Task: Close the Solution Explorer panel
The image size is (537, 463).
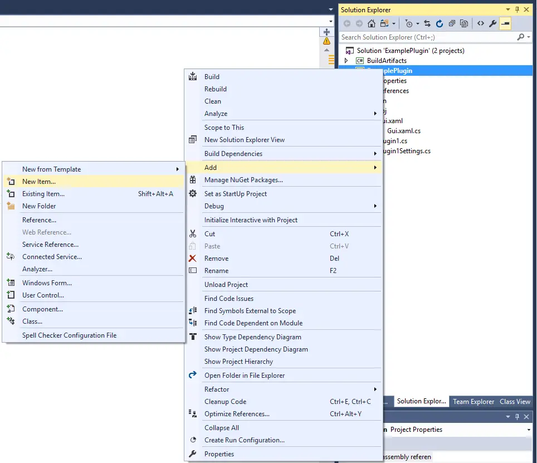Action: pos(527,9)
